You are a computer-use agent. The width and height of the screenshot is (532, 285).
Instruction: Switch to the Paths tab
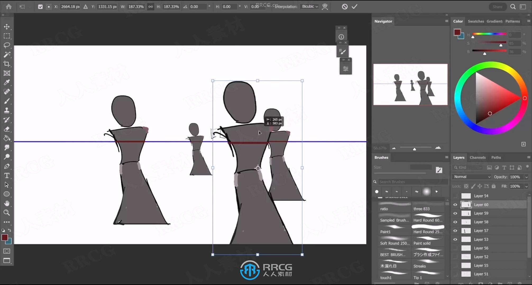tap(496, 157)
